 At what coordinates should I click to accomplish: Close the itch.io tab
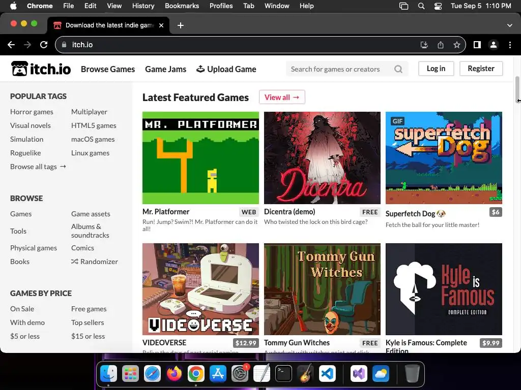(161, 25)
